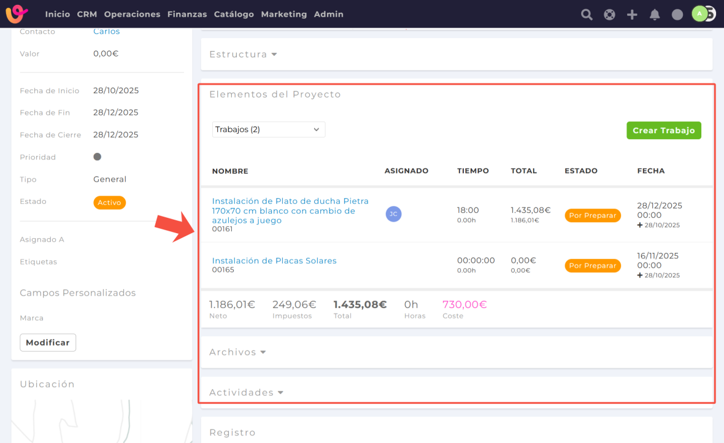Click the gray Prioridad color dot
The height and width of the screenshot is (443, 724).
coord(97,157)
